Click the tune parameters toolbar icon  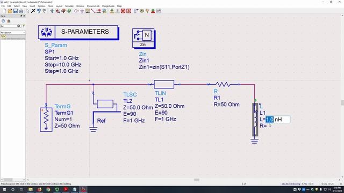[x=147, y=11]
